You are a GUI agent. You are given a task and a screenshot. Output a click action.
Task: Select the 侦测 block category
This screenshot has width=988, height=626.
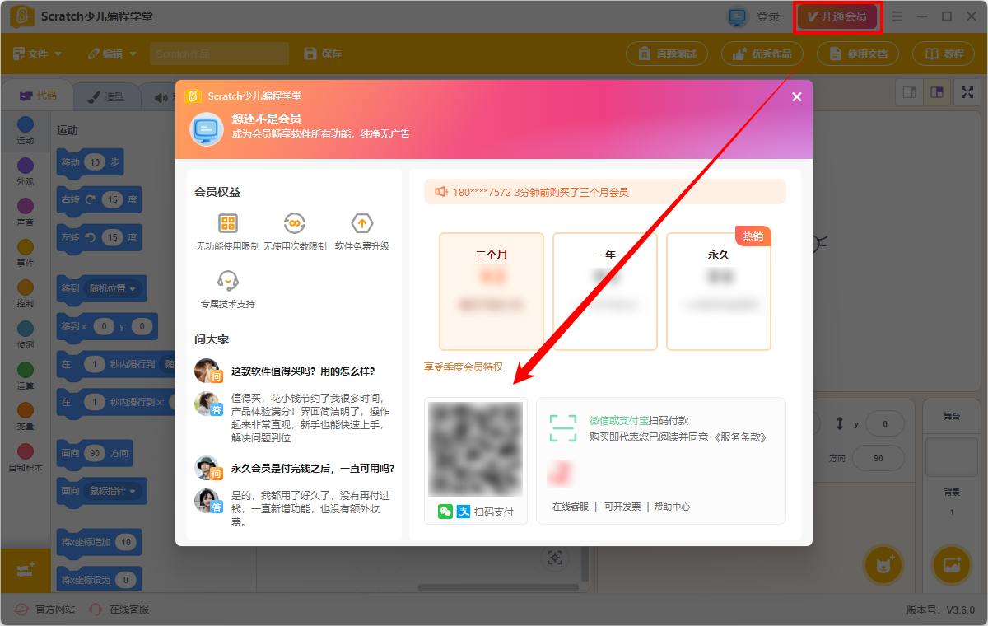click(x=26, y=335)
